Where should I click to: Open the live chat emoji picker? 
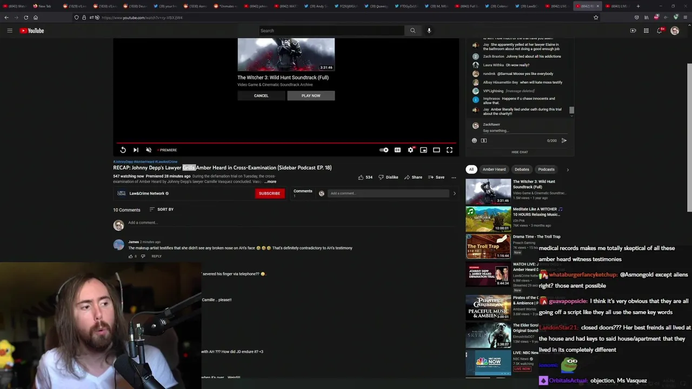click(x=475, y=140)
